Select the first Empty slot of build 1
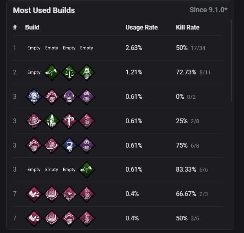The image size is (244, 233). click(34, 48)
